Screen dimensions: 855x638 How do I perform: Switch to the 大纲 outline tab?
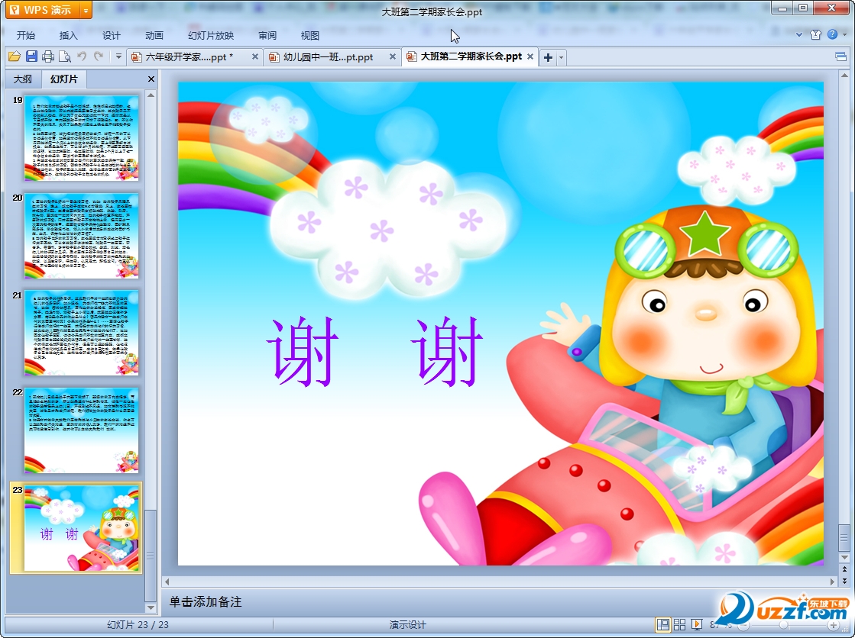23,79
